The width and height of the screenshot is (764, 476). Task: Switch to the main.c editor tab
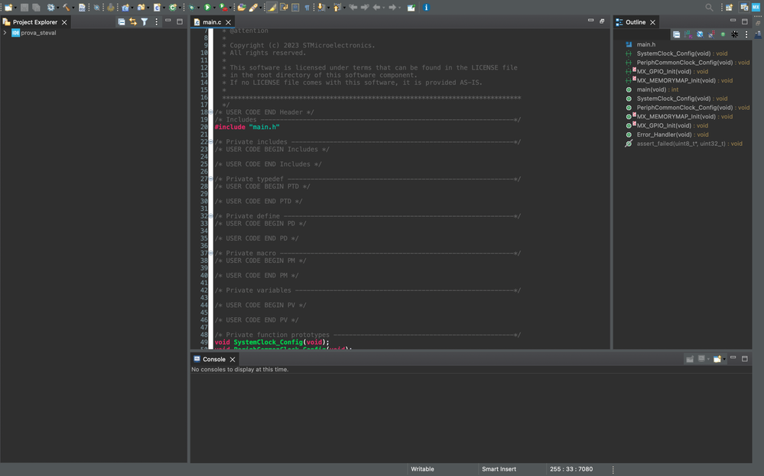point(213,21)
